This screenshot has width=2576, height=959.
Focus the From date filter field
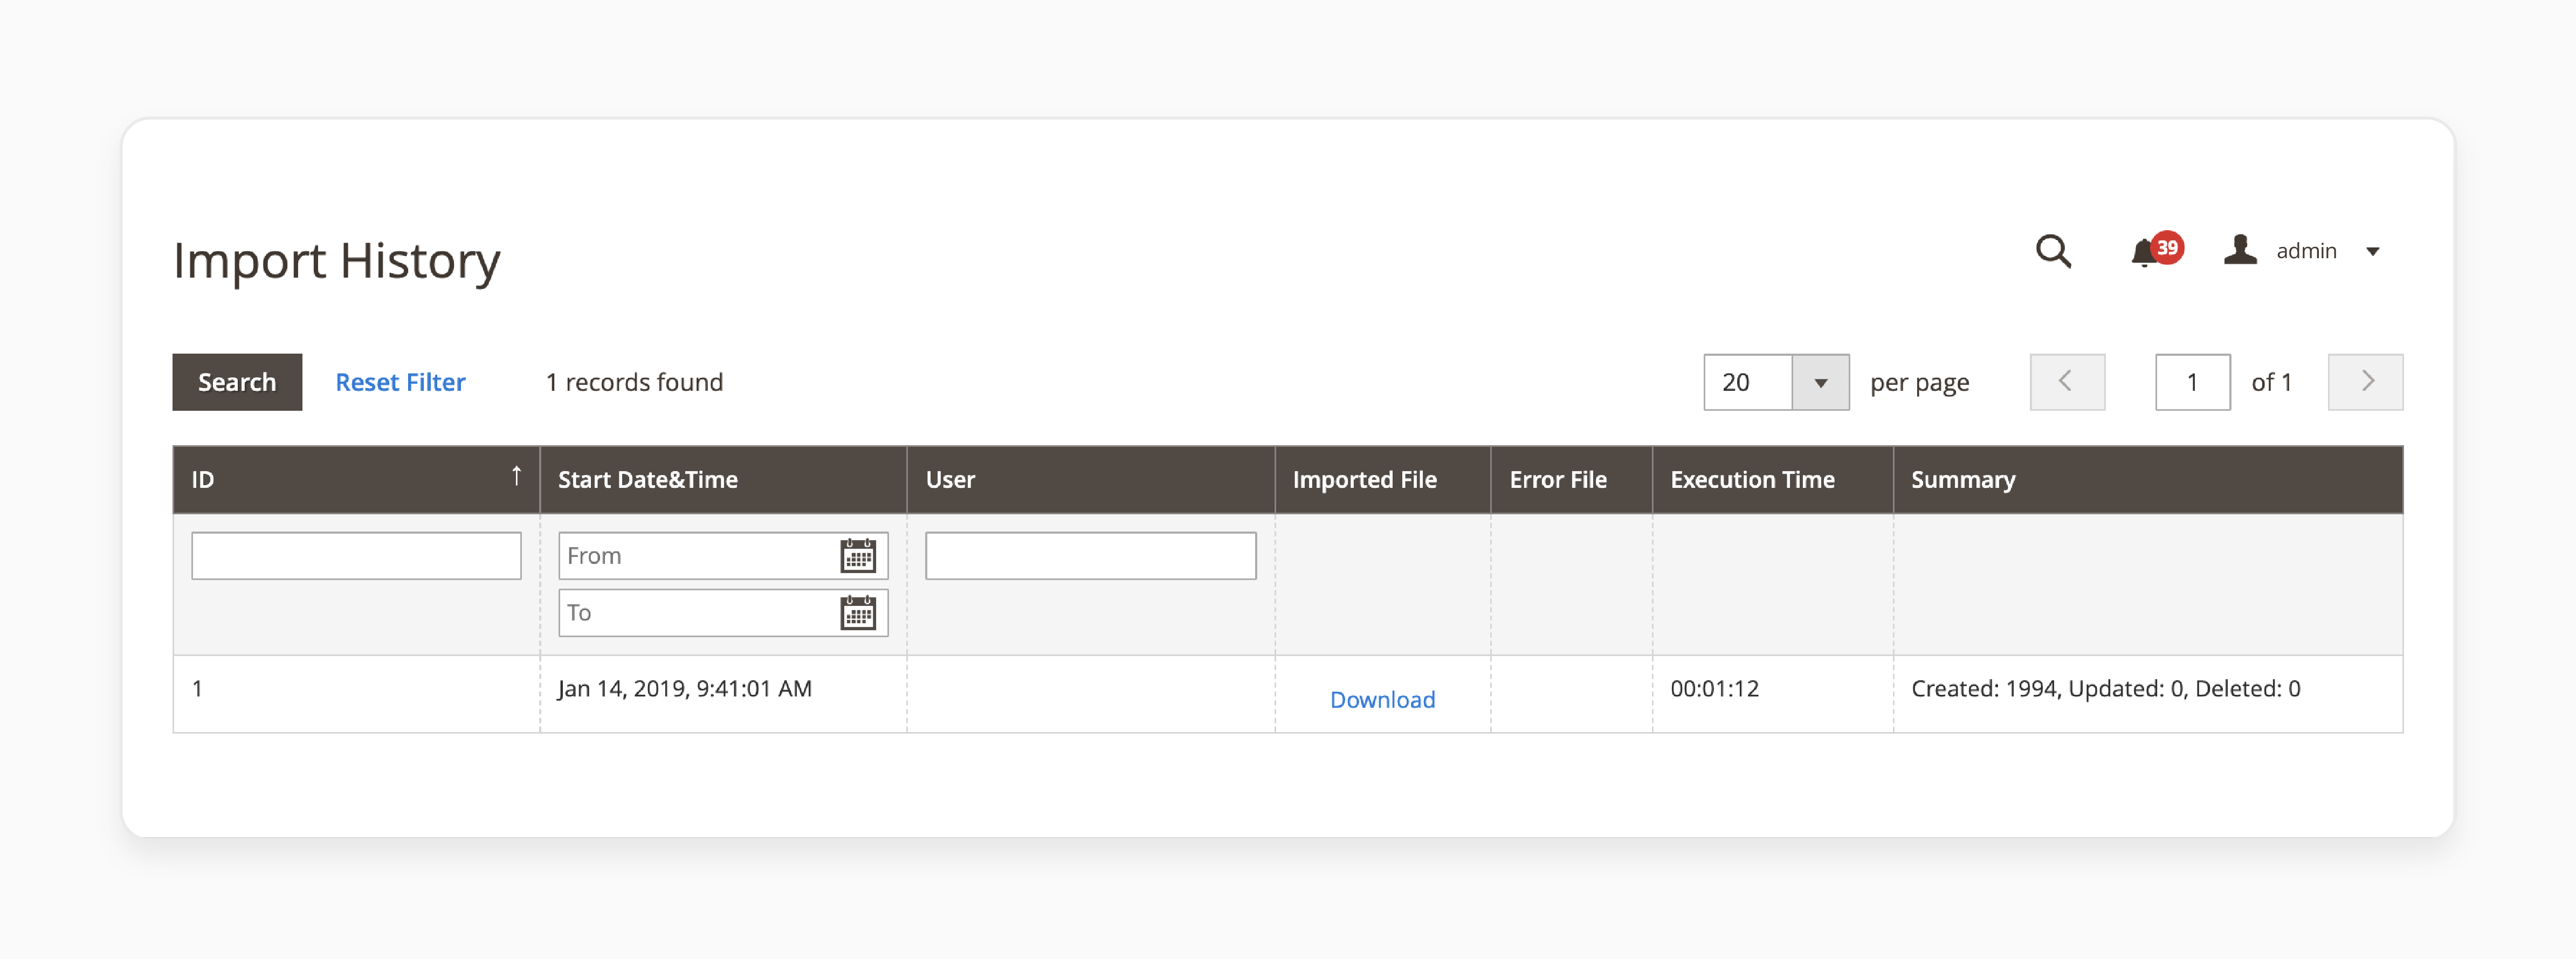(723, 556)
